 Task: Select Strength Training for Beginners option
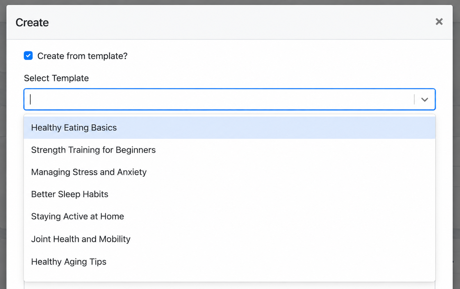[x=229, y=150]
